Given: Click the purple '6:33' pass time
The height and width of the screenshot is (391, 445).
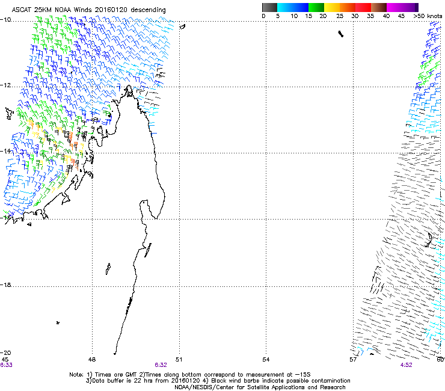Looking at the screenshot, I should pos(6,365).
